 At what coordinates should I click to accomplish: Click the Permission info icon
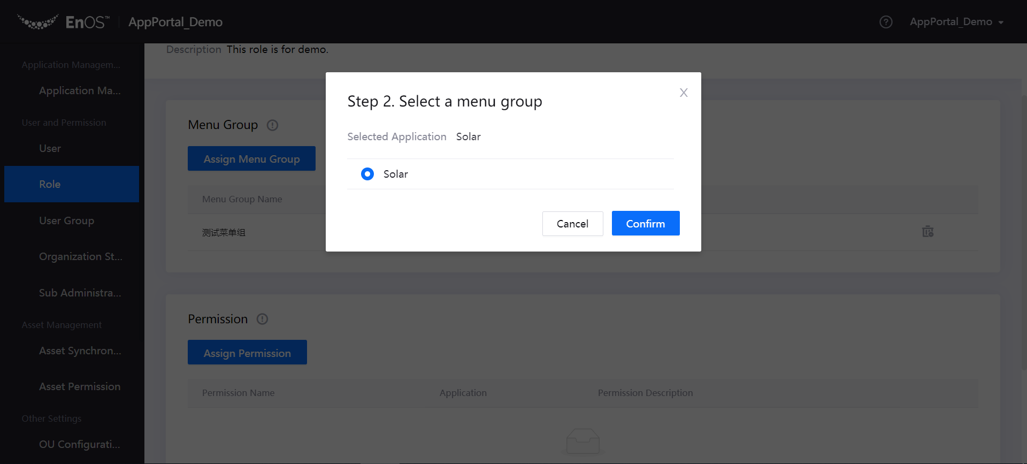coord(262,319)
